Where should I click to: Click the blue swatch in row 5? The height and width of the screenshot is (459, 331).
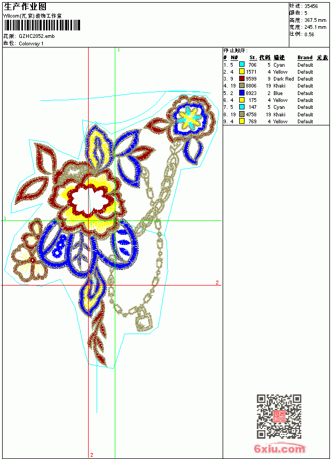pos(242,93)
